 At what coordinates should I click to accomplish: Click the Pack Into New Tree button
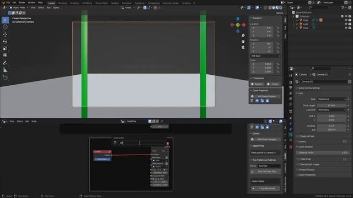click(x=265, y=172)
